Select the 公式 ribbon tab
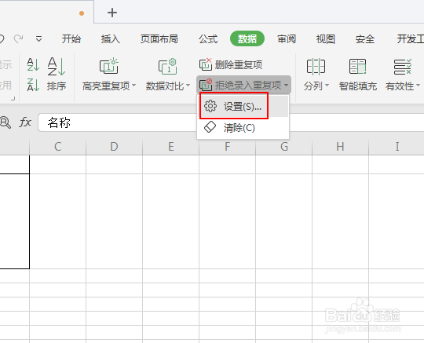Viewport: 424px width, 343px height. pos(208,39)
